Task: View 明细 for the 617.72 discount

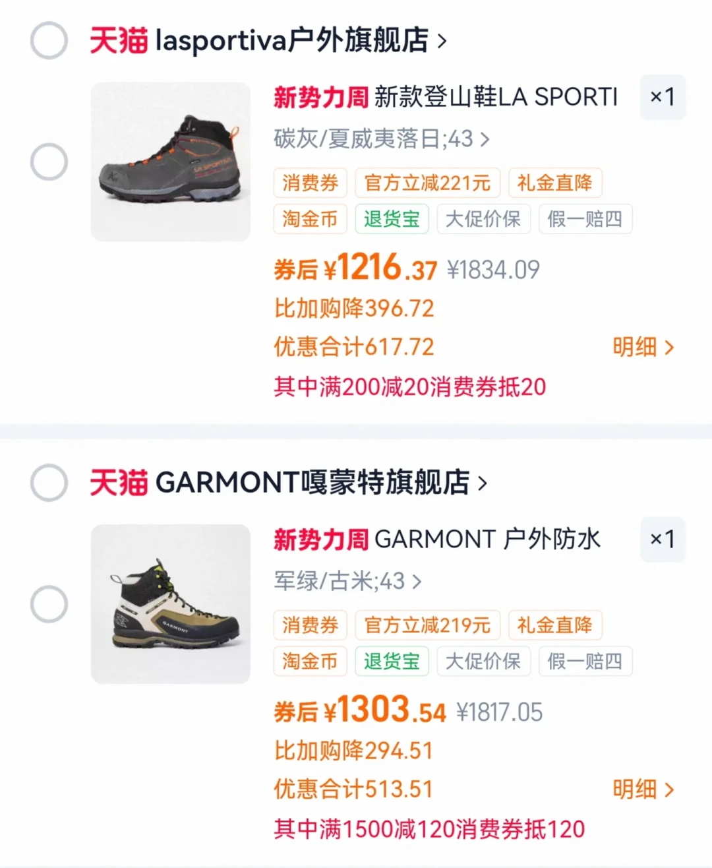Action: (x=643, y=347)
